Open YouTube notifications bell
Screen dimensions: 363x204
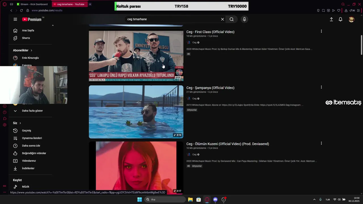341,19
